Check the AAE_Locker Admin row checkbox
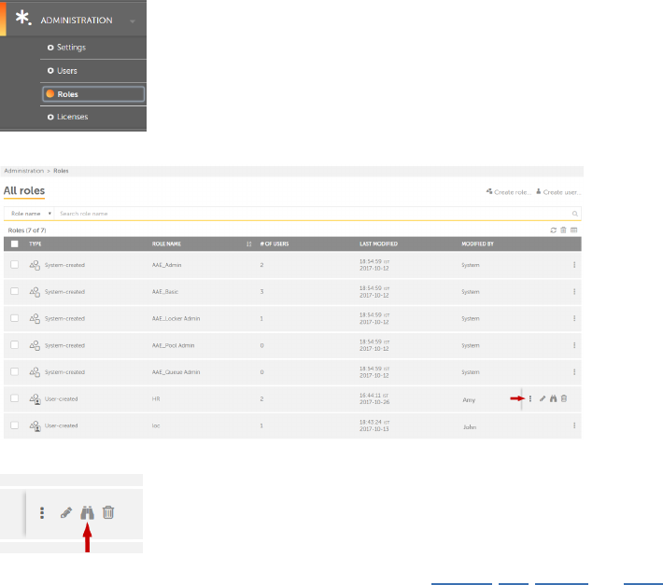The height and width of the screenshot is (585, 663). (x=15, y=318)
